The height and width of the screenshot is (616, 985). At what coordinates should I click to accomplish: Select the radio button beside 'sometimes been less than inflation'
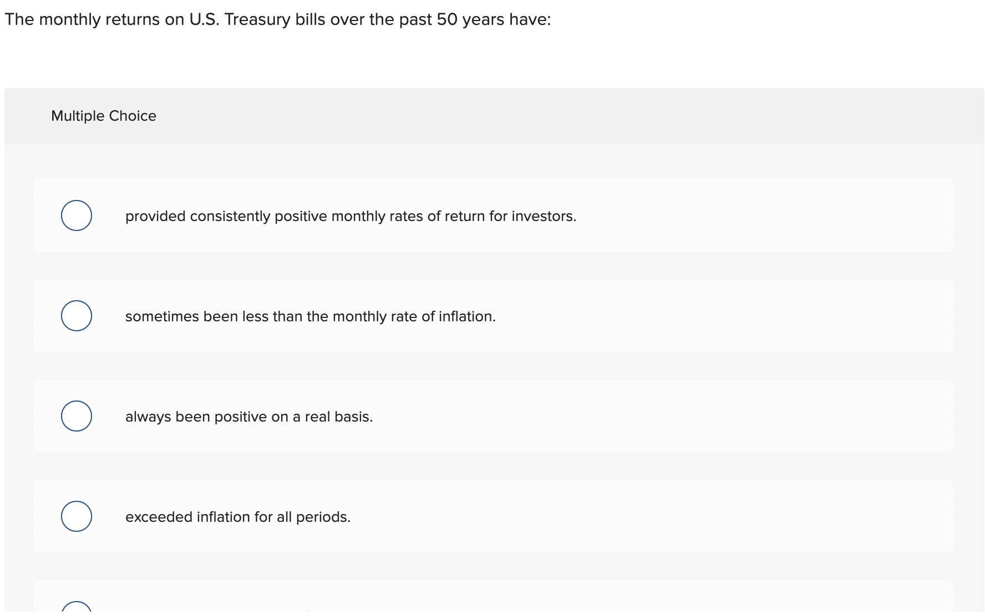pos(76,316)
